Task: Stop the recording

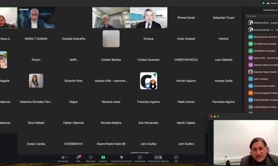Action: [x=161, y=157]
